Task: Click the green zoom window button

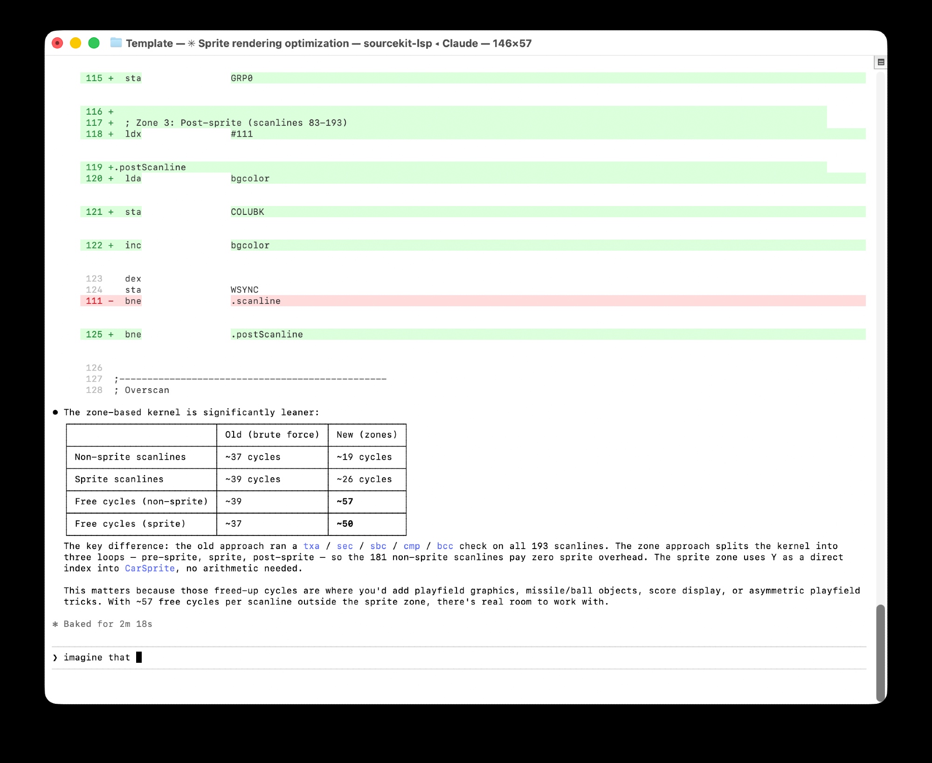Action: click(94, 43)
